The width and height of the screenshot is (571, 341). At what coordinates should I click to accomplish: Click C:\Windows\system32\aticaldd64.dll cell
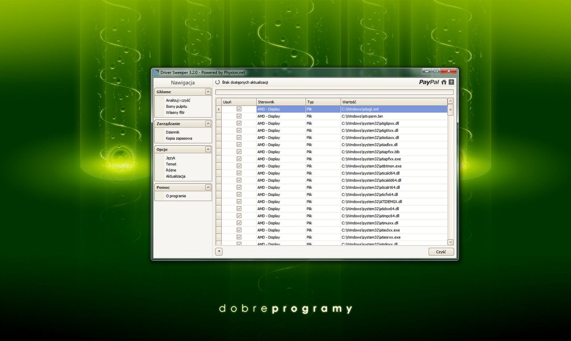[x=394, y=180]
